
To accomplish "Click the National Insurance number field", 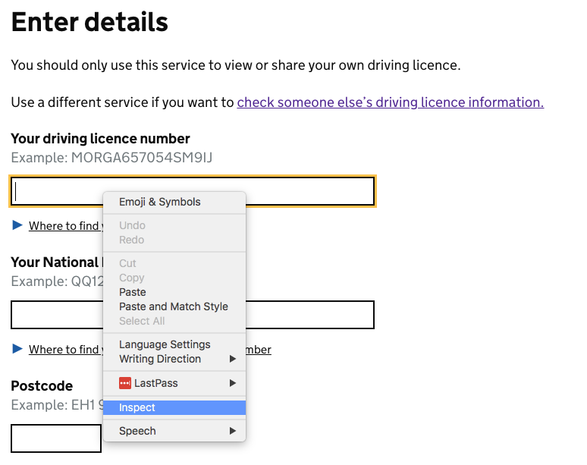I will (x=193, y=315).
